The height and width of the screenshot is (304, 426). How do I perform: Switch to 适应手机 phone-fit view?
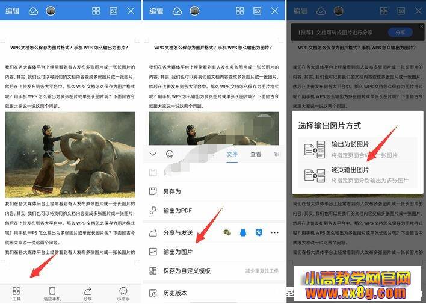(52, 294)
